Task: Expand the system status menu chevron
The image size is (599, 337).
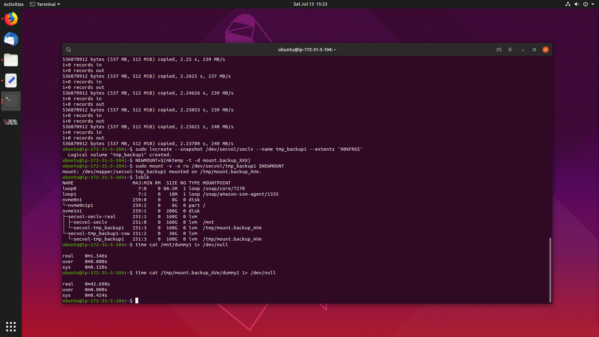Action: [593, 4]
